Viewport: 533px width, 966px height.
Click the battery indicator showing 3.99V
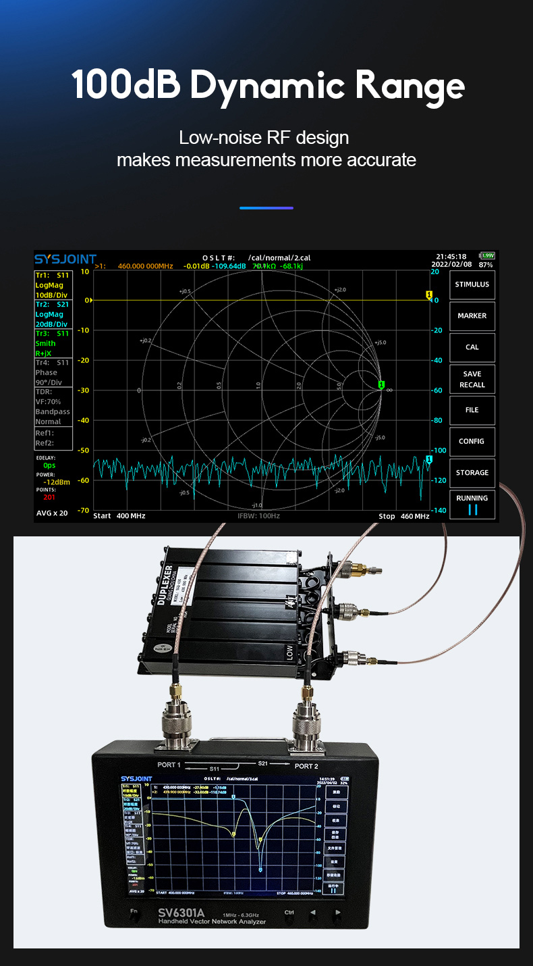(x=487, y=256)
